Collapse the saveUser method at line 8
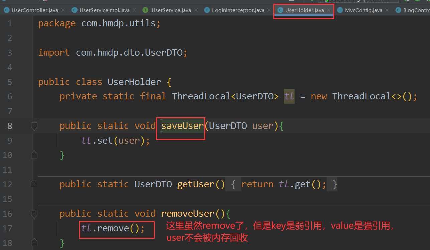Image resolution: width=430 pixels, height=250 pixels. click(x=34, y=126)
